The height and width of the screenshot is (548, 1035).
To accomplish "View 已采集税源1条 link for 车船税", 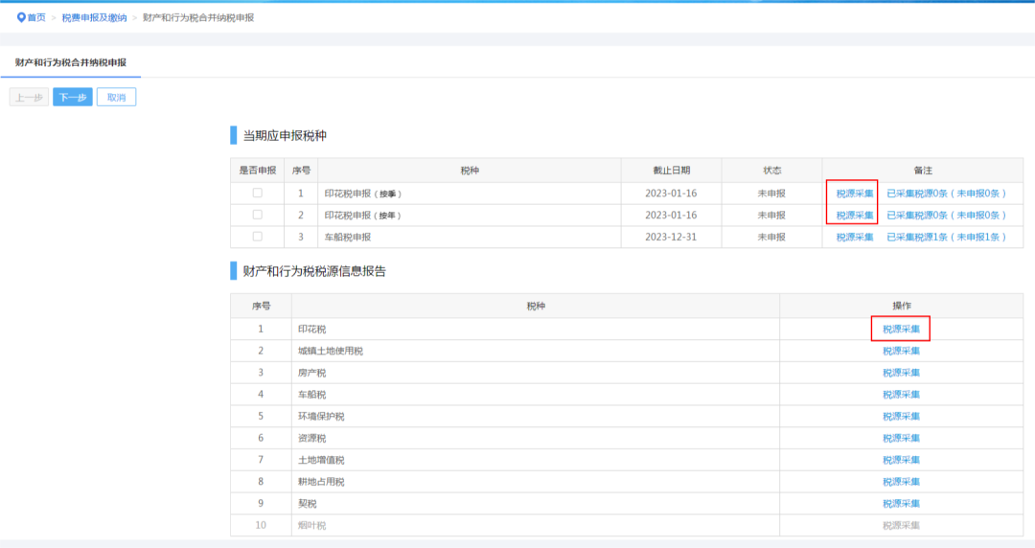I will 946,237.
